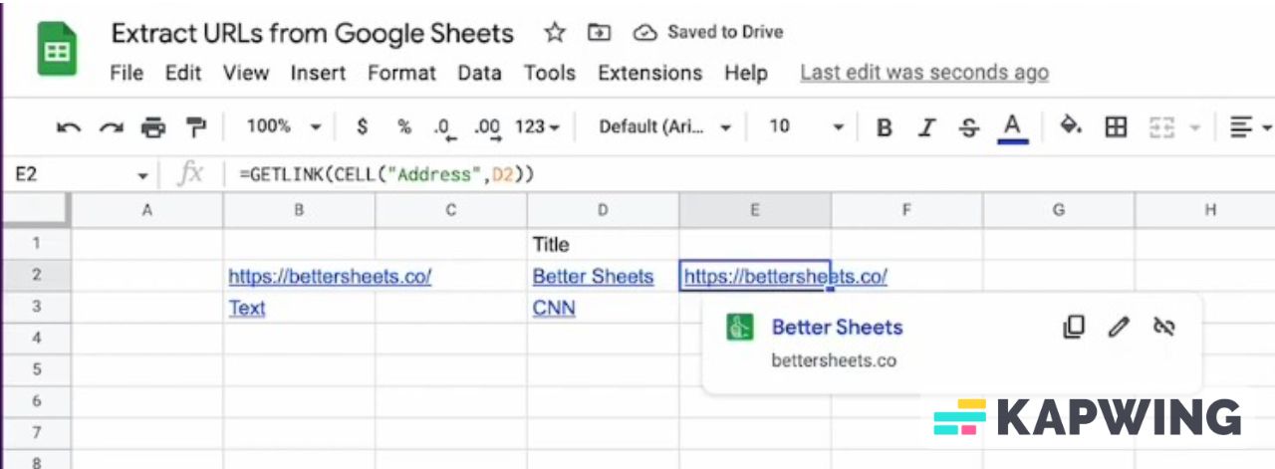Open the fill color picker
Viewport: 1275px width, 469px height.
coord(1071,126)
